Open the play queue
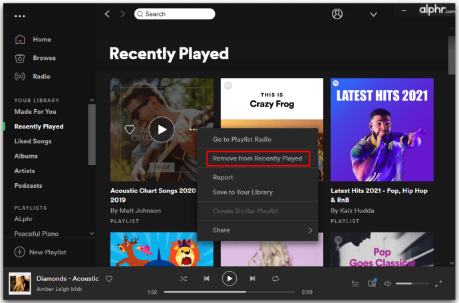Screen dimensions: 459x303 (x=355, y=284)
